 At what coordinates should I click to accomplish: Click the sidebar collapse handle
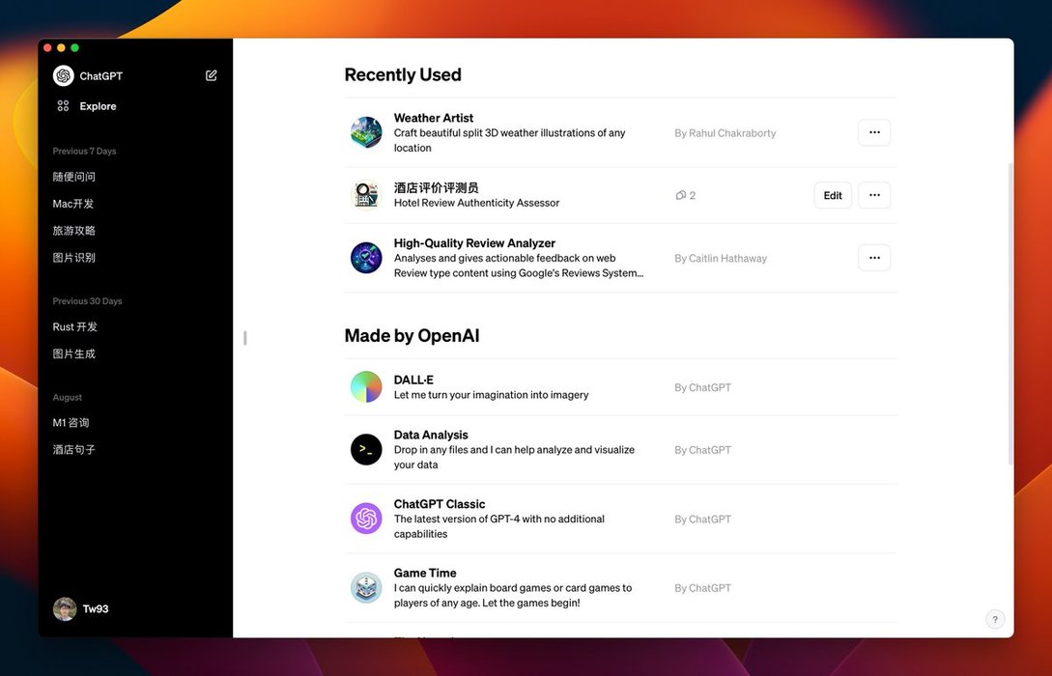pyautogui.click(x=245, y=338)
